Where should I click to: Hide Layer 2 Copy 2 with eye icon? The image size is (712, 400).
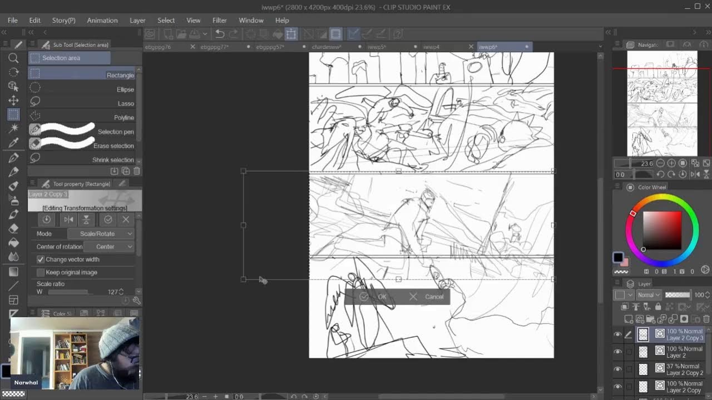tap(617, 369)
